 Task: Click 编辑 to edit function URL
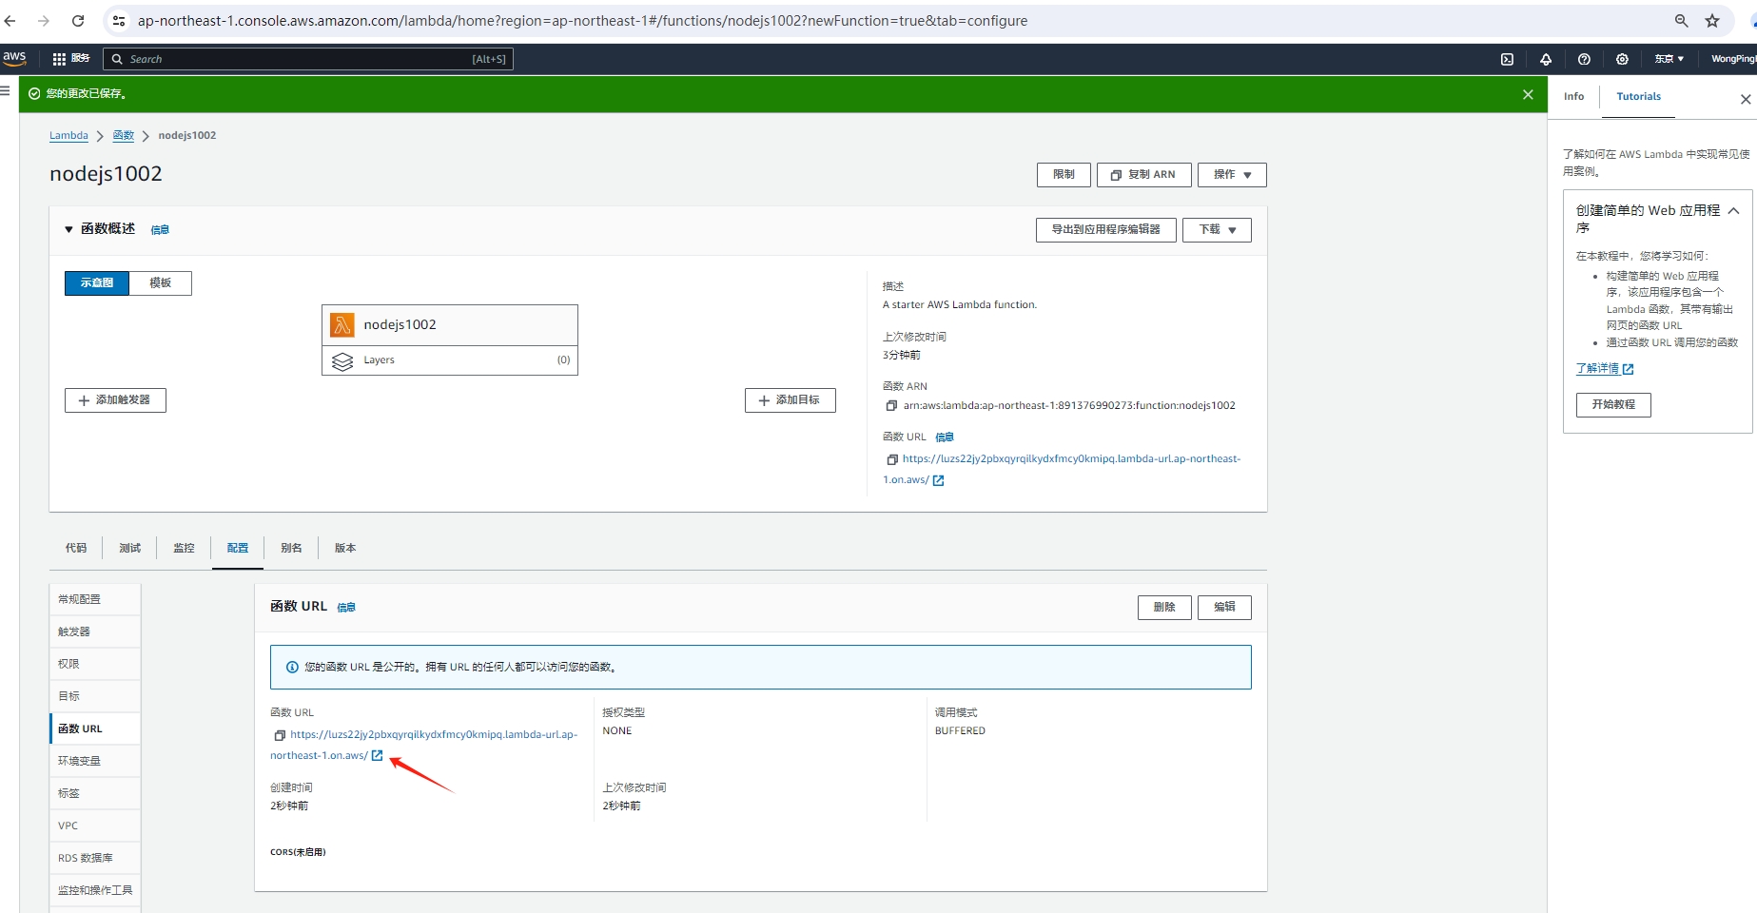point(1224,608)
